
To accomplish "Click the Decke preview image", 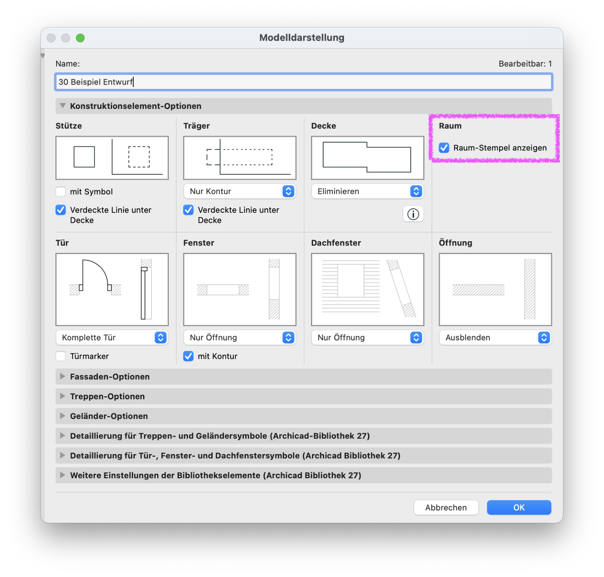I will (367, 158).
